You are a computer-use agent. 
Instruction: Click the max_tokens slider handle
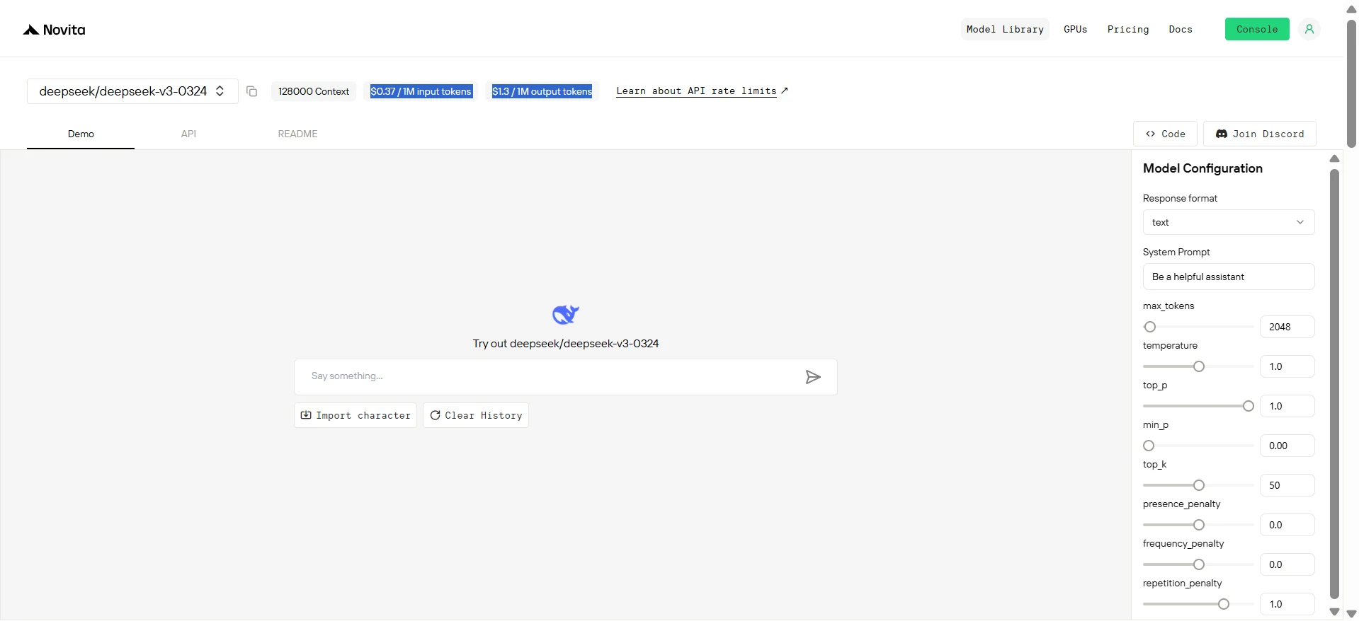point(1150,327)
